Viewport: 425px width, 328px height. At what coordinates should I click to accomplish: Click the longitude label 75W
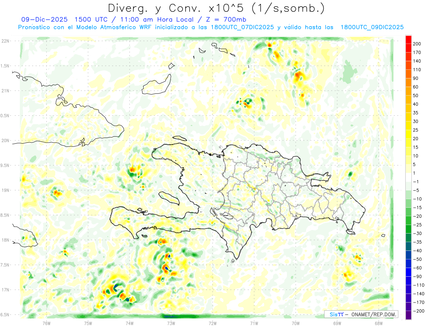tap(88, 323)
